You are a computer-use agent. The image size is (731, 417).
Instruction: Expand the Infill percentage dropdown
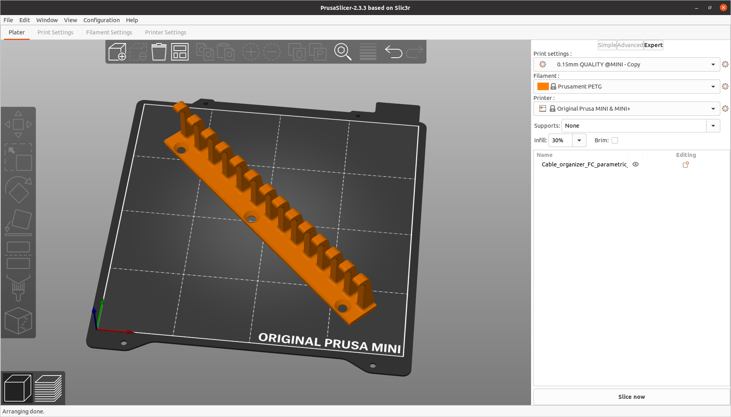pyautogui.click(x=579, y=140)
